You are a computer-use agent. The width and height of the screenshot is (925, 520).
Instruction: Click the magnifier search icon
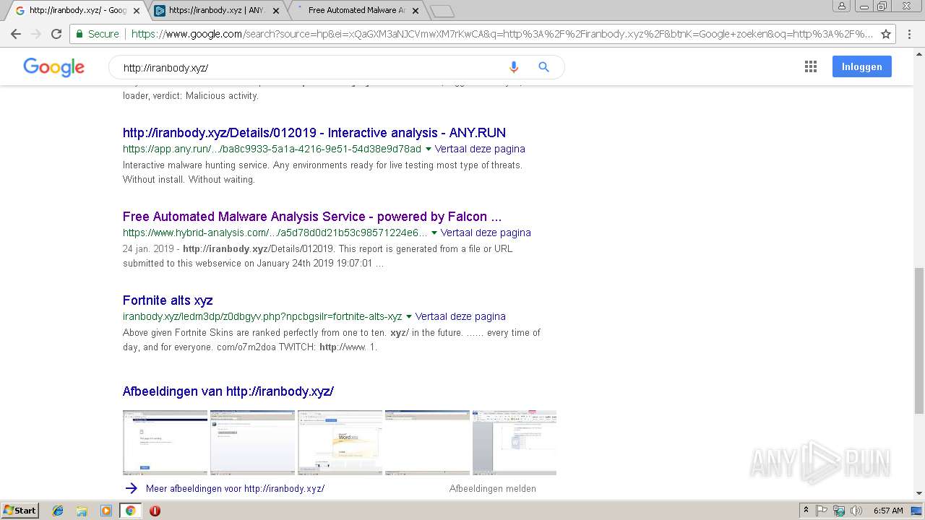coord(544,67)
